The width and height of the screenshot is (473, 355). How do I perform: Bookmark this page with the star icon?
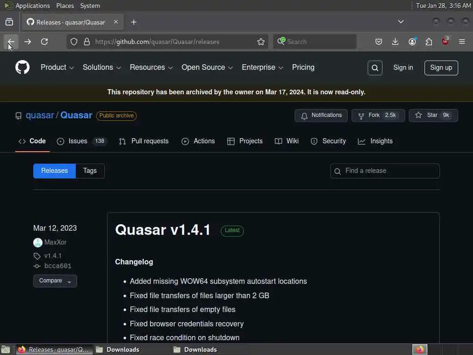(261, 42)
